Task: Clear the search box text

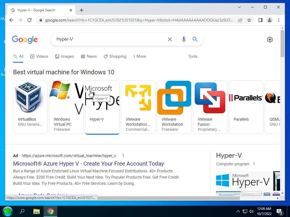Action: (170, 39)
